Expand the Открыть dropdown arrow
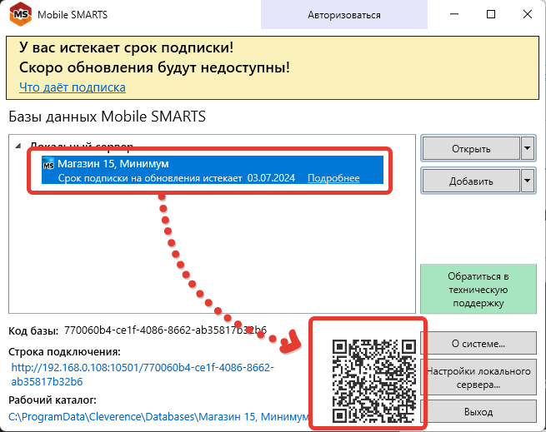546x432 pixels. 527,149
